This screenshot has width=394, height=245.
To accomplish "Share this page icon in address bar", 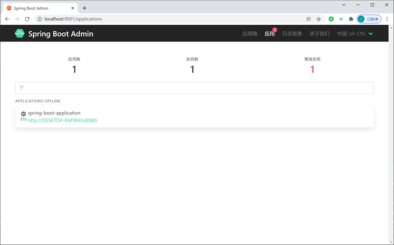I will point(308,19).
